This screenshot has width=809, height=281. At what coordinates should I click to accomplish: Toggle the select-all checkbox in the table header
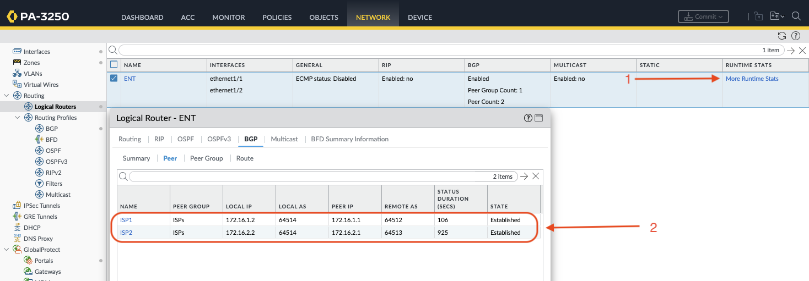click(x=114, y=65)
